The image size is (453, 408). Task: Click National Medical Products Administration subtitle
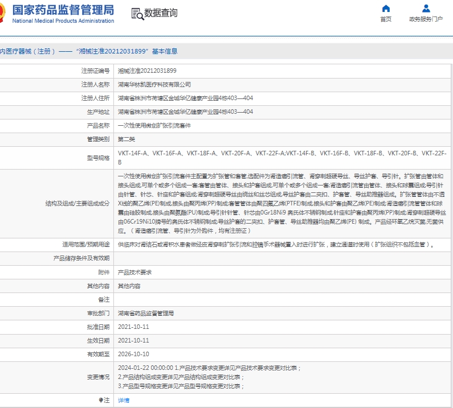pos(63,21)
